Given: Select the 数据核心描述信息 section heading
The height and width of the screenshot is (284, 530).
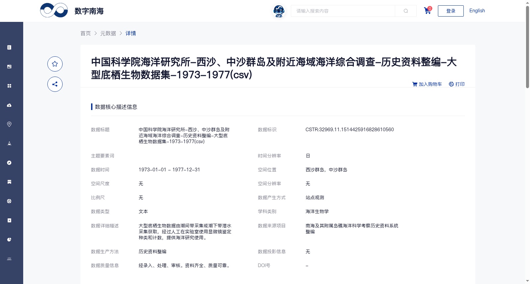Looking at the screenshot, I should [116, 107].
